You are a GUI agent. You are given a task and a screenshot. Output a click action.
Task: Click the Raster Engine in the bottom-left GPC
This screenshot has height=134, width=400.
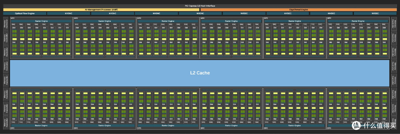[41, 126]
